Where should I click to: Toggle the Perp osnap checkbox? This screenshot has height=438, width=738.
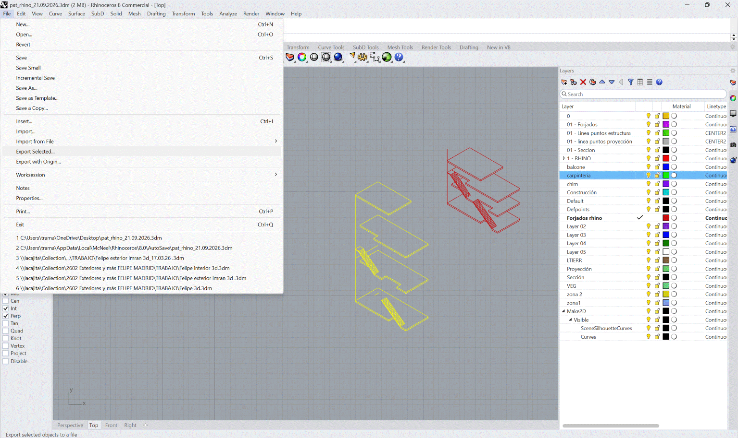(6, 316)
